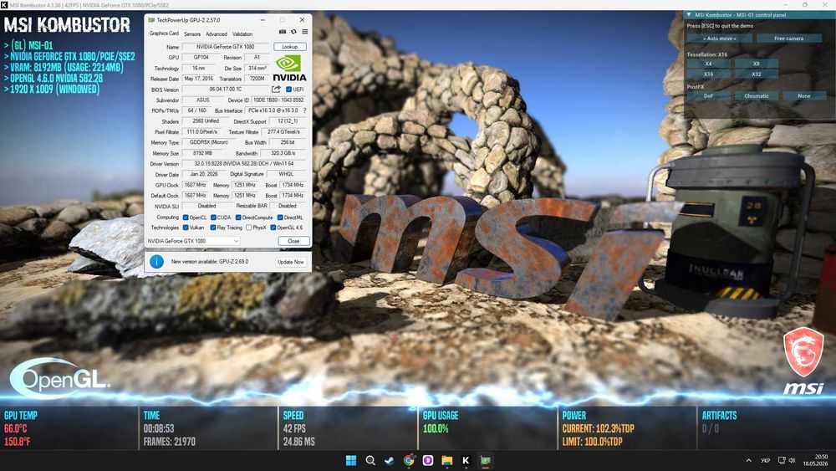Toggle the CUDA checkbox
This screenshot has height=471, width=836.
(213, 218)
